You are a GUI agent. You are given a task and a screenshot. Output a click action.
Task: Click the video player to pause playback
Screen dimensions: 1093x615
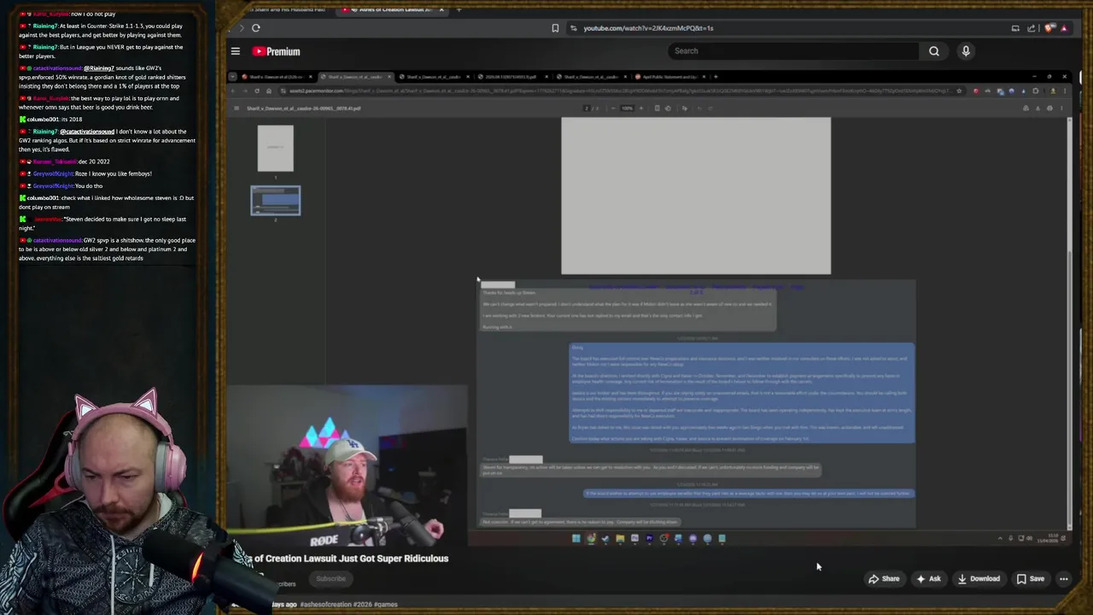(649, 307)
